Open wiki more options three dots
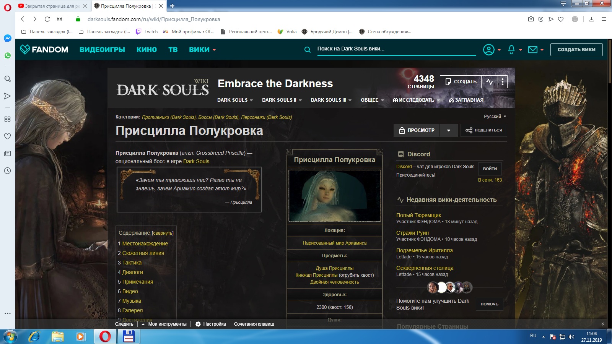Image resolution: width=612 pixels, height=344 pixels. click(x=503, y=82)
